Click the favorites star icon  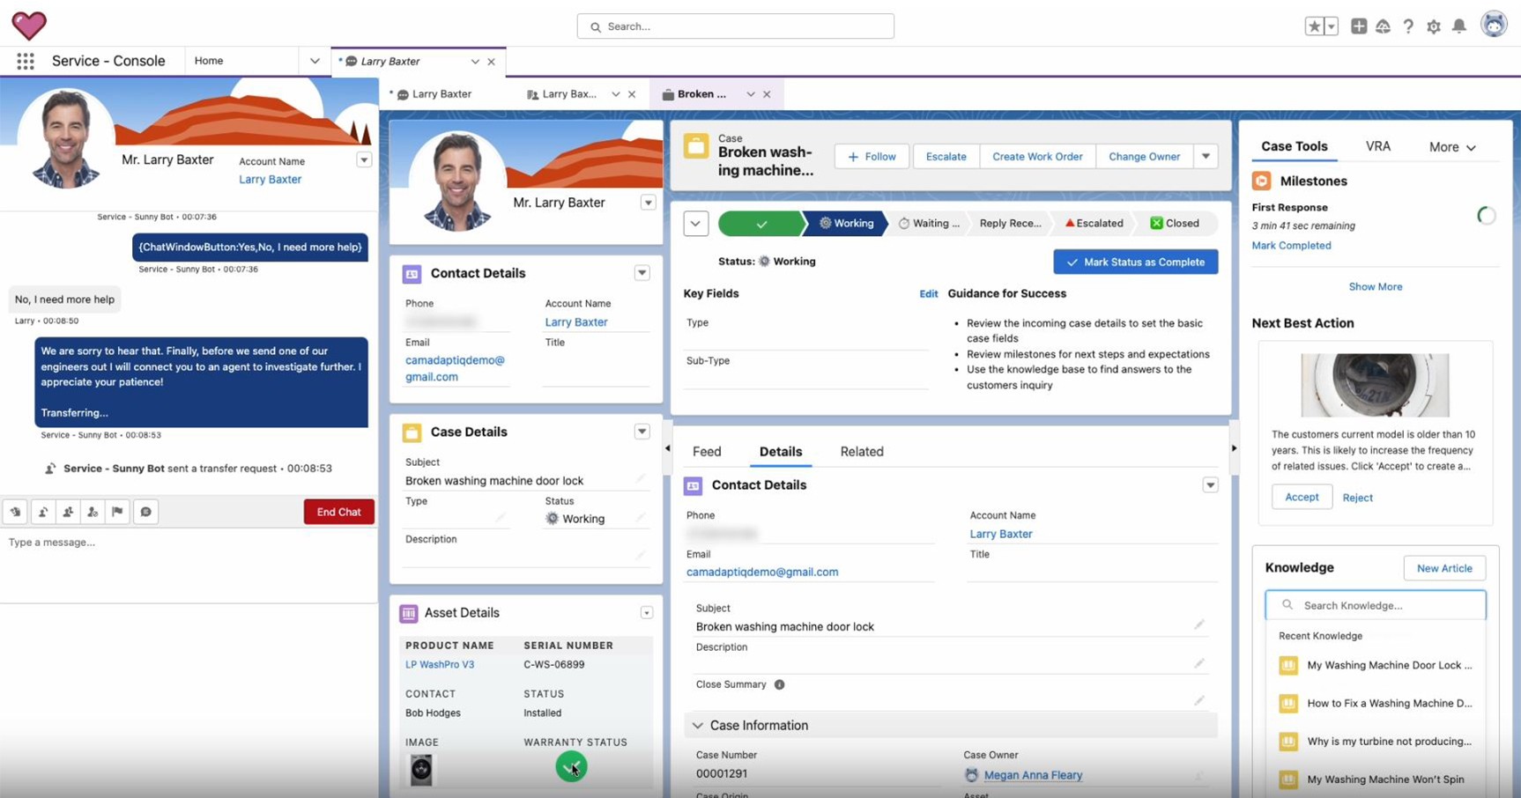1314,26
